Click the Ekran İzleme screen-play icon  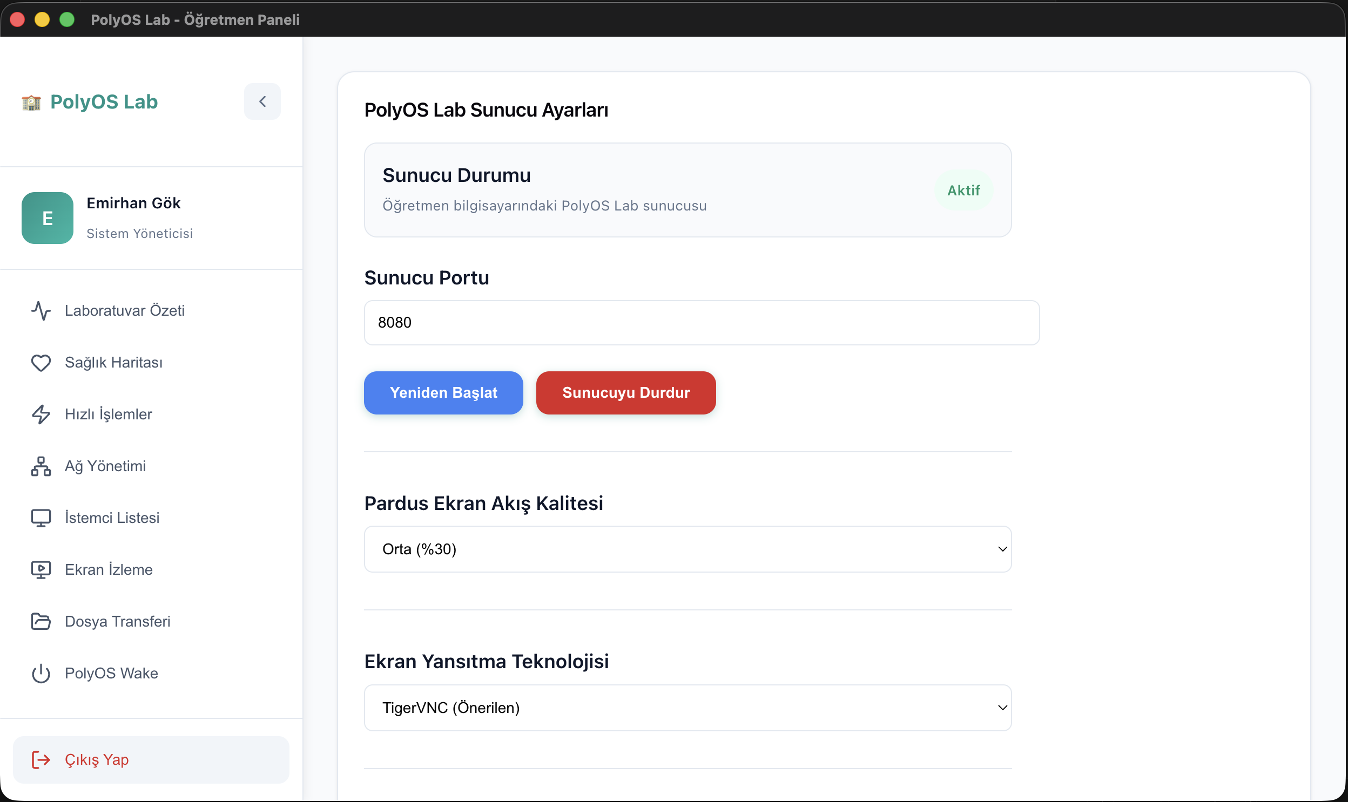point(41,569)
